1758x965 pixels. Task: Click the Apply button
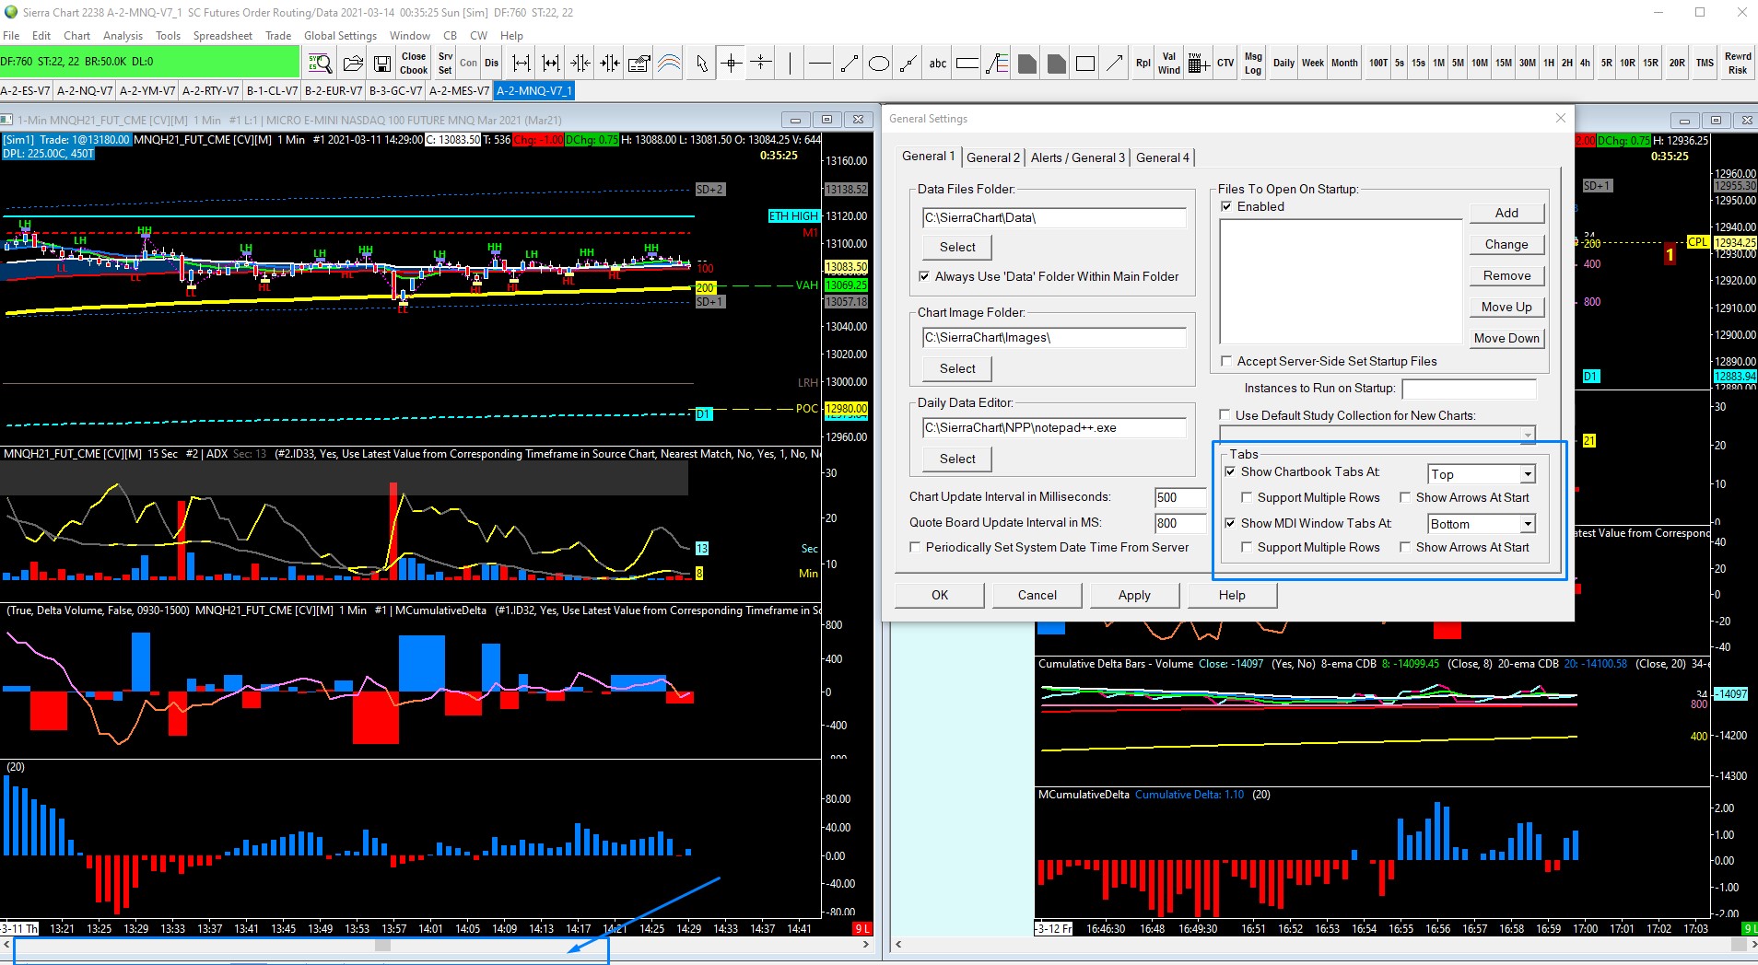(x=1134, y=595)
